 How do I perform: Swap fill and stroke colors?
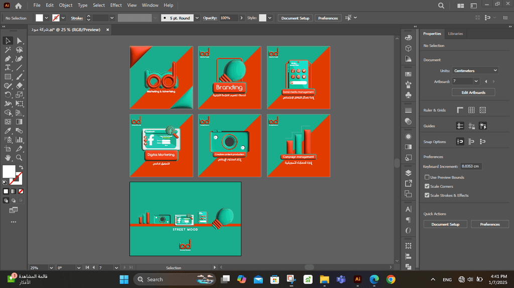click(x=21, y=168)
